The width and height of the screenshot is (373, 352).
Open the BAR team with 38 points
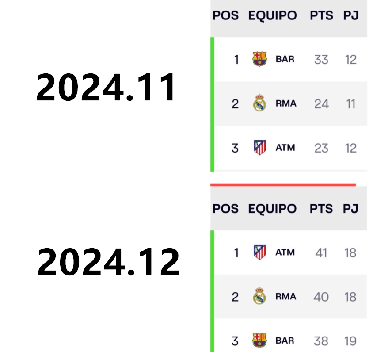coord(285,341)
